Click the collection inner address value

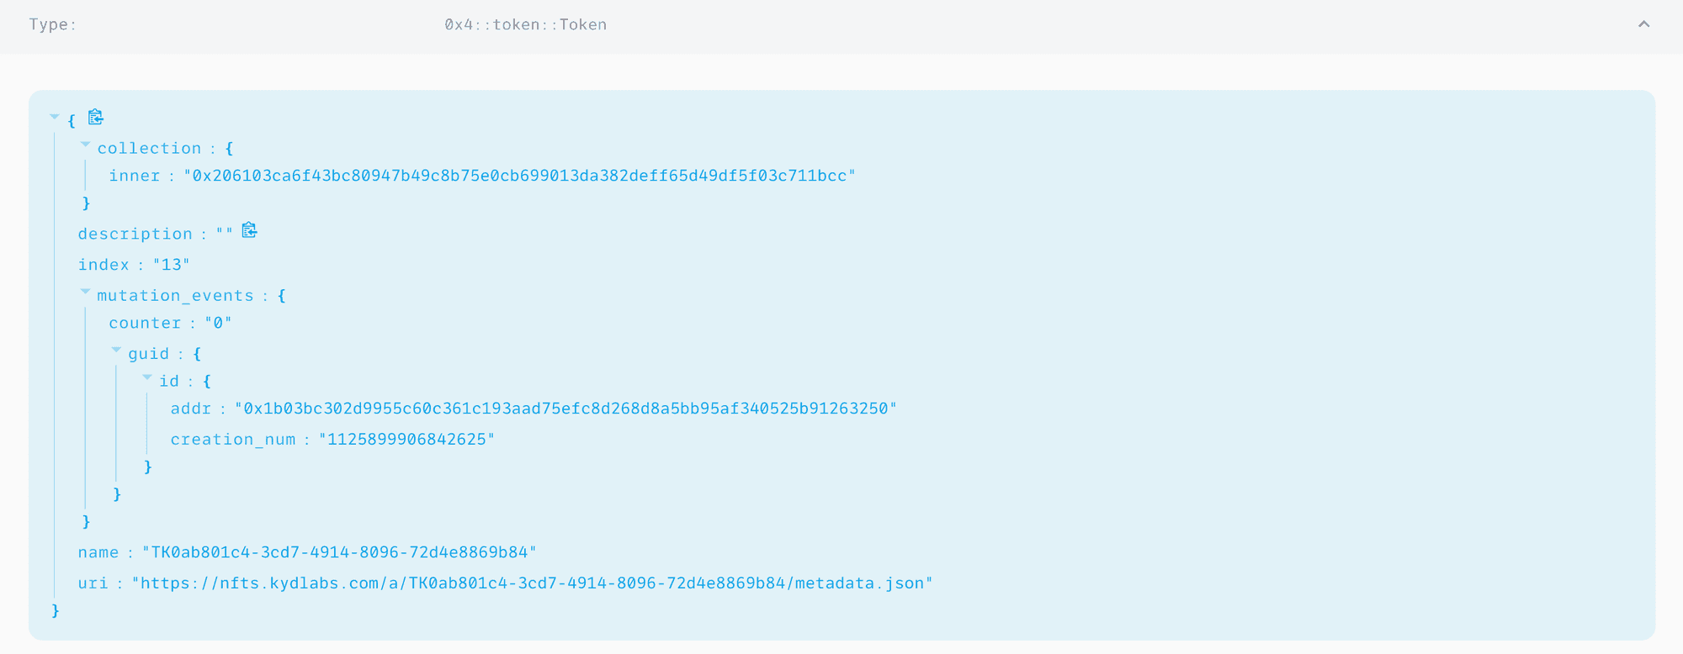tap(519, 176)
